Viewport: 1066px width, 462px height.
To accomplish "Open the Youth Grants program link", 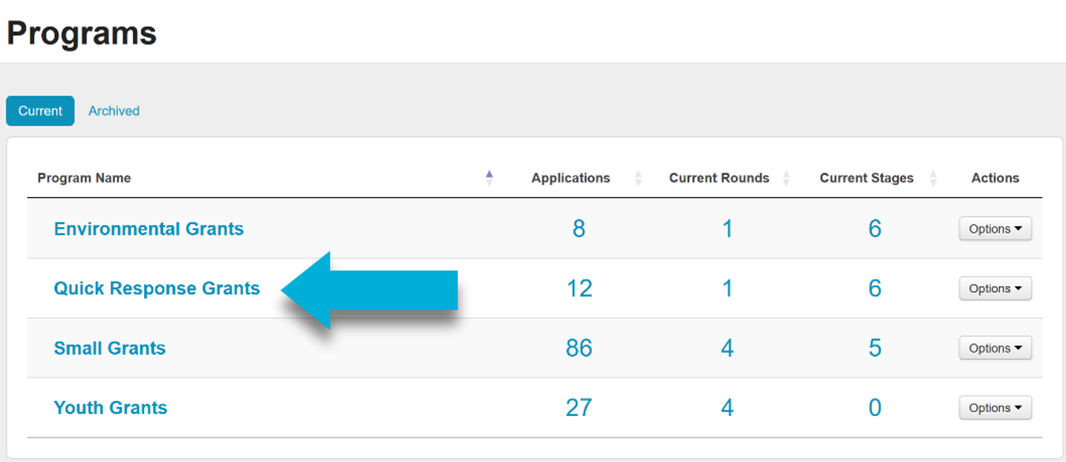I will pyautogui.click(x=111, y=408).
